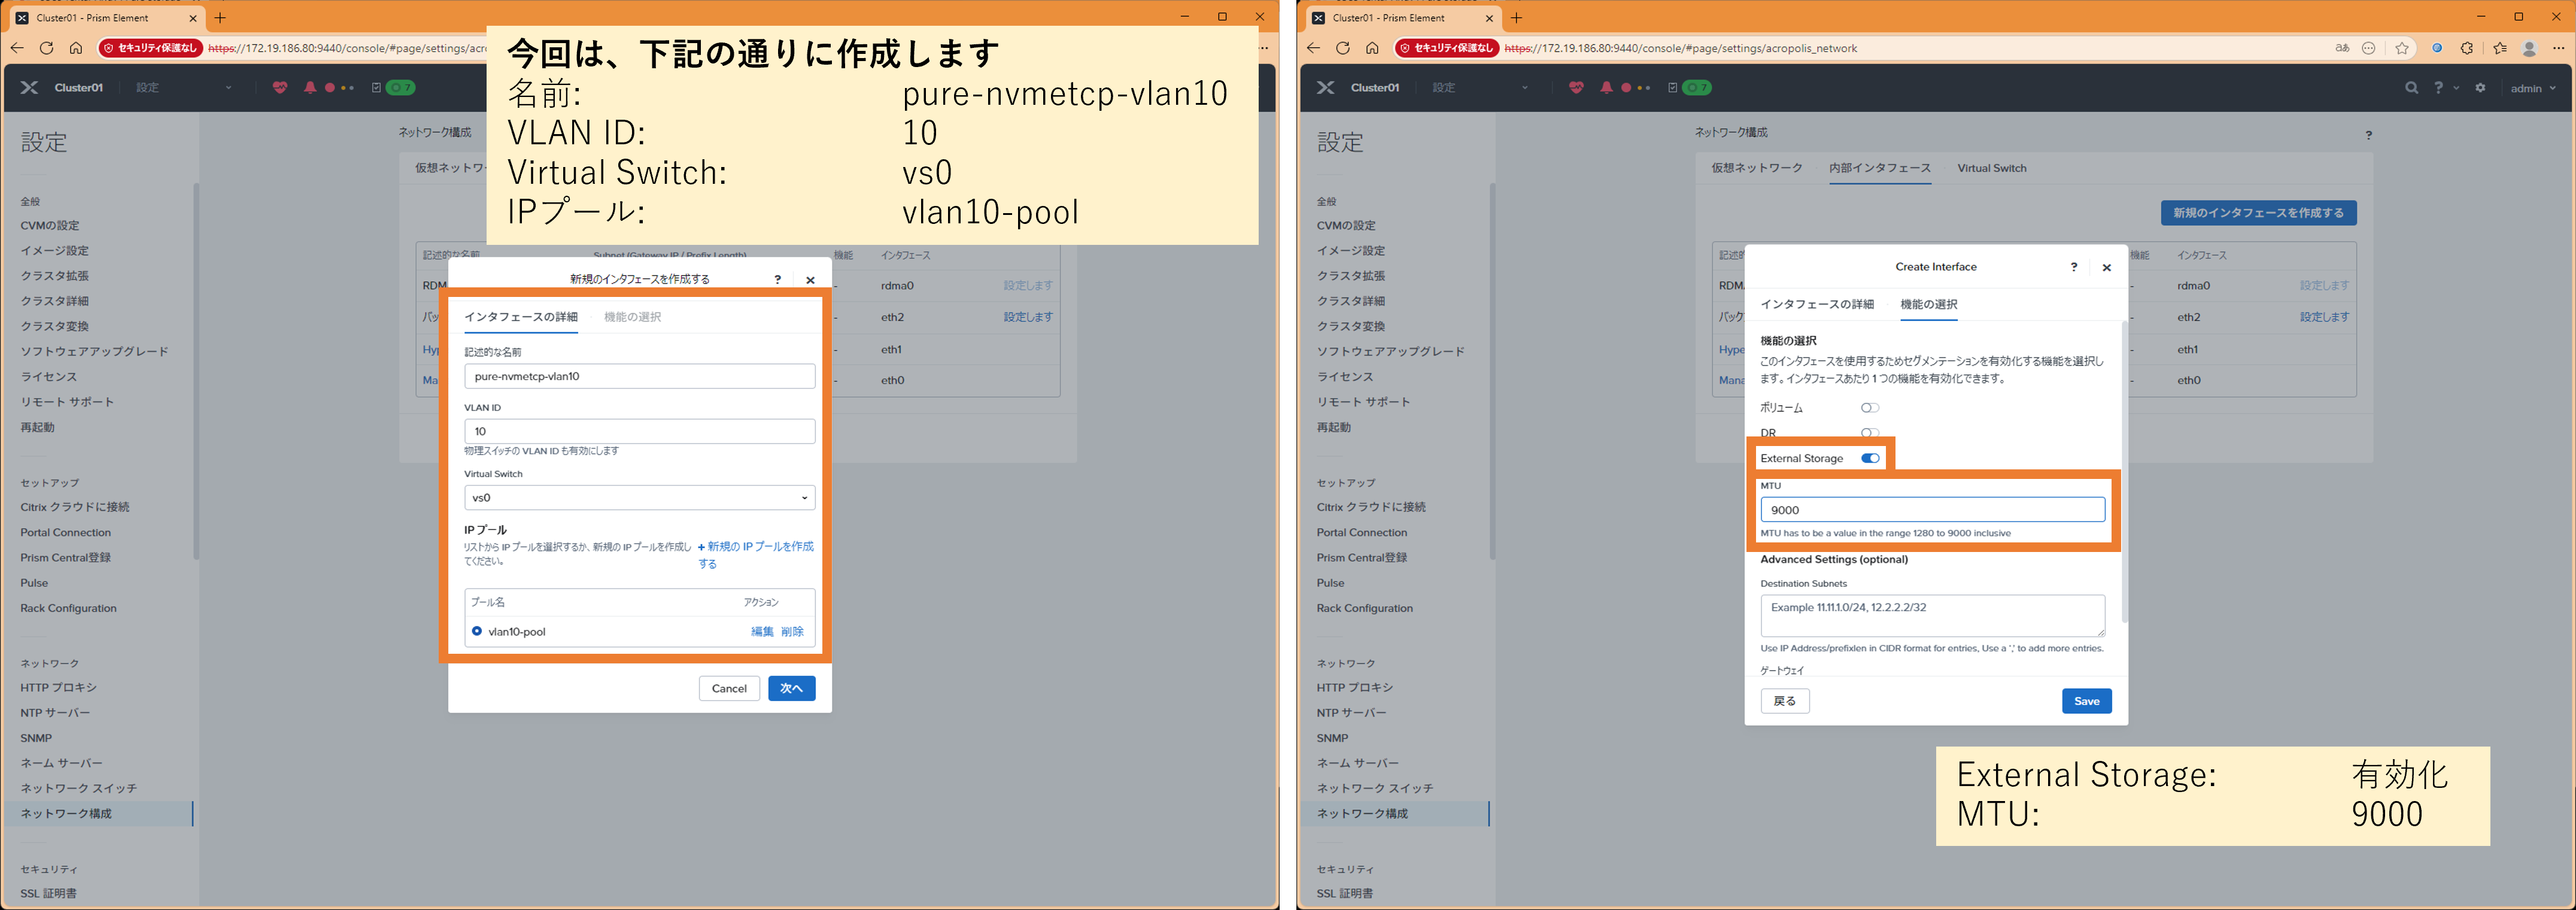Click the MTU input field
Viewport: 2576px width, 910px height.
[1931, 510]
